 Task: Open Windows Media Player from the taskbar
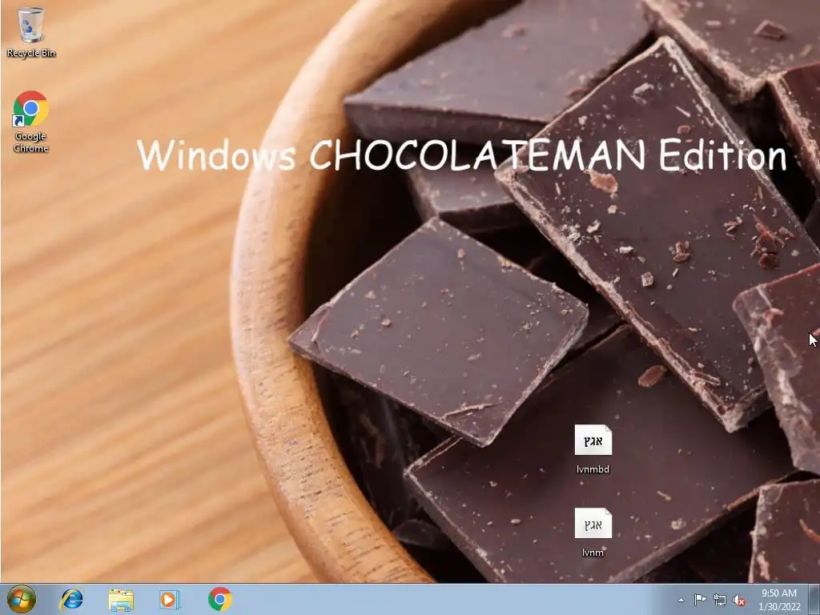point(170,599)
